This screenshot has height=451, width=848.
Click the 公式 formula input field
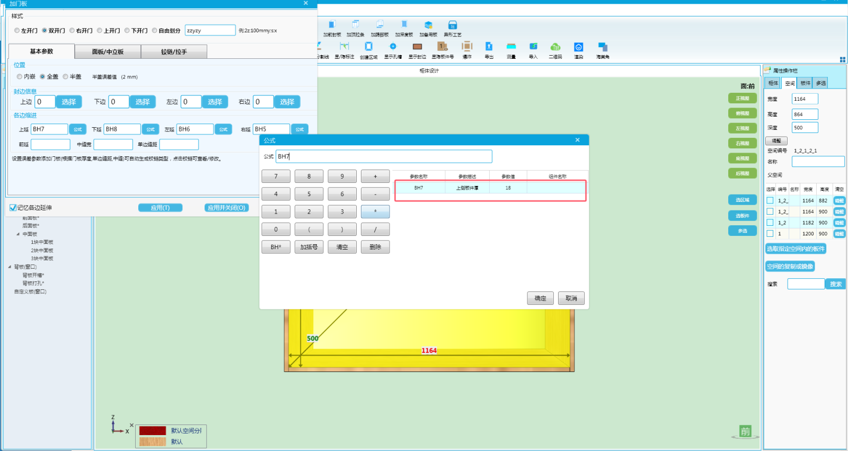point(384,156)
